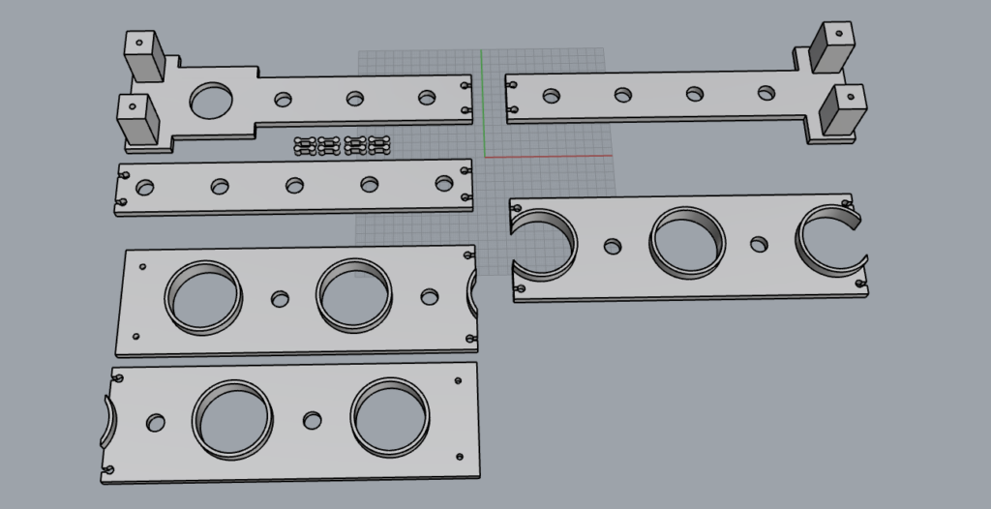This screenshot has width=991, height=509.
Task: Click left semicircular cutout of the right plate
Action: pyautogui.click(x=544, y=245)
